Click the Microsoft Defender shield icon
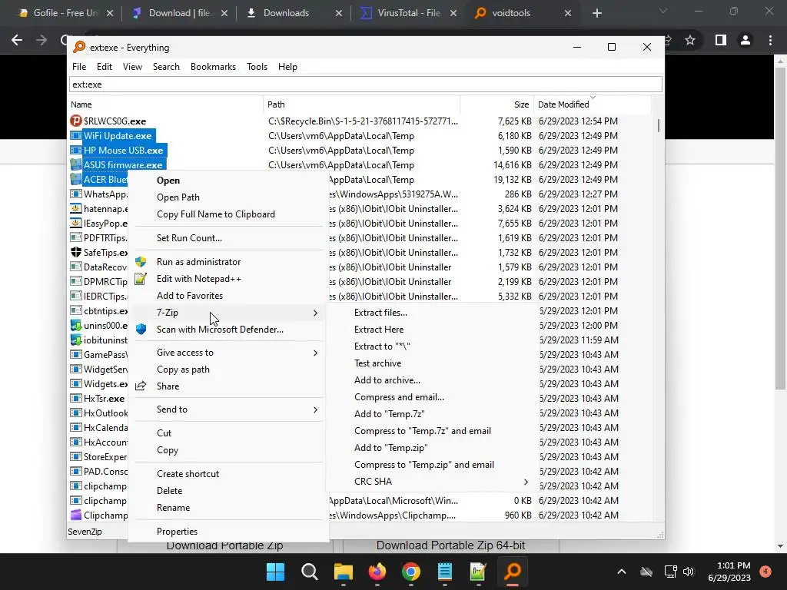The height and width of the screenshot is (590, 787). [141, 330]
